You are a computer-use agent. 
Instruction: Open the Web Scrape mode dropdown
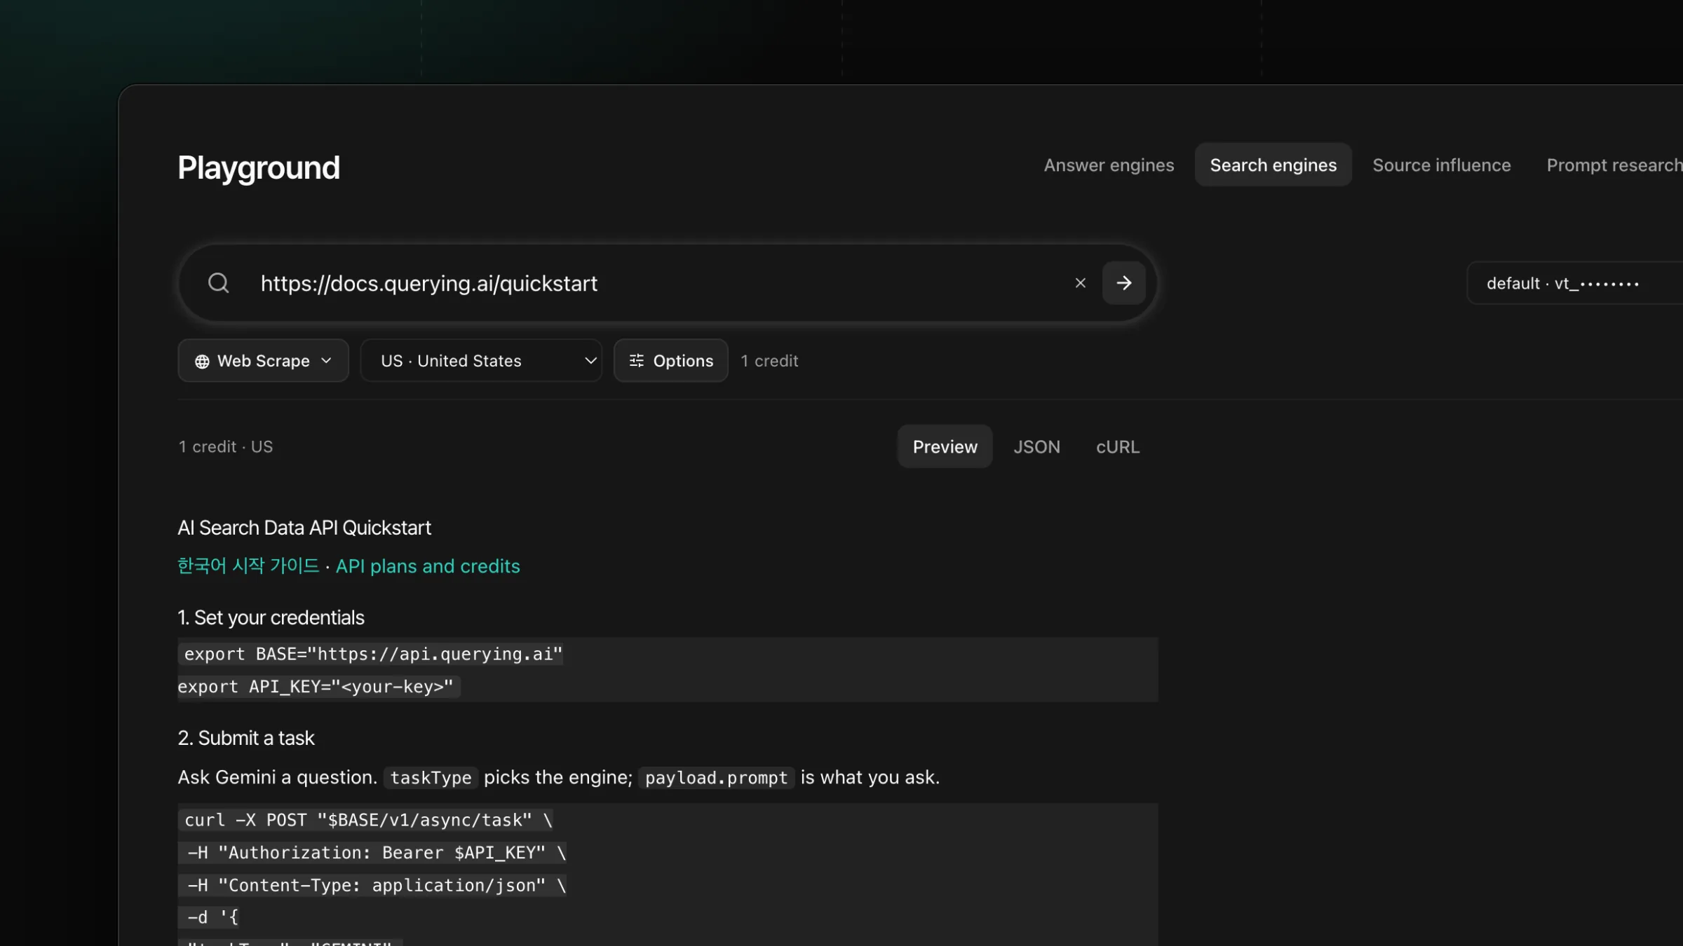[263, 361]
